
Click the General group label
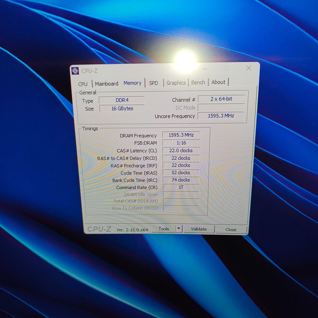88,92
